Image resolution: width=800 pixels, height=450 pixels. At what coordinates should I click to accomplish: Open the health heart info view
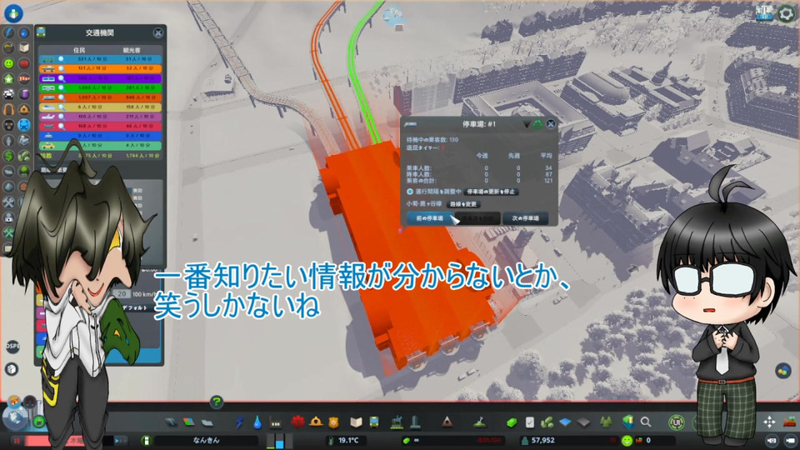(x=24, y=63)
